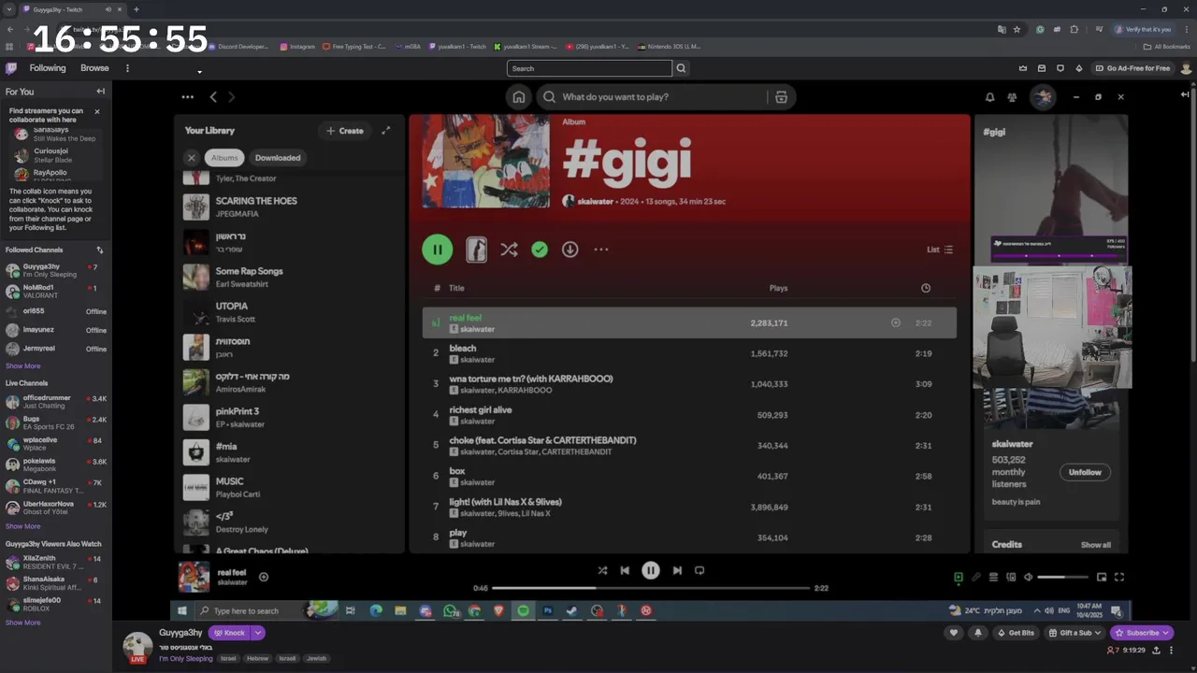Open SCARING THE HOES album in library
Image resolution: width=1197 pixels, height=673 pixels.
290,207
